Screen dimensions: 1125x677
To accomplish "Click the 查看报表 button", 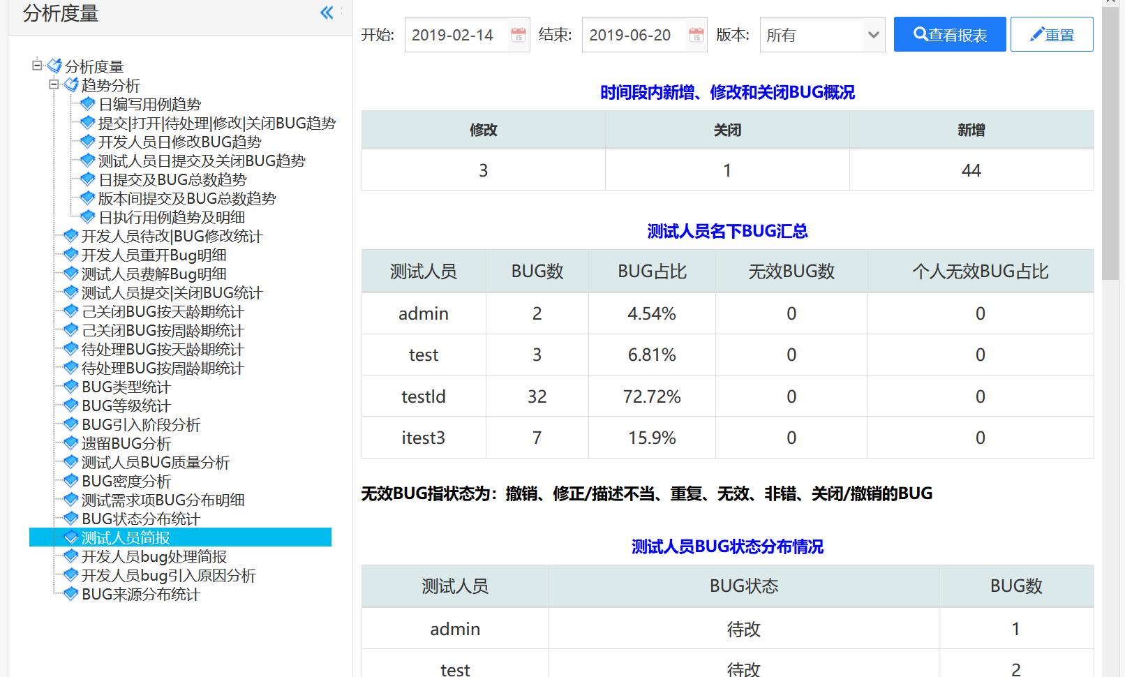I will [x=949, y=34].
